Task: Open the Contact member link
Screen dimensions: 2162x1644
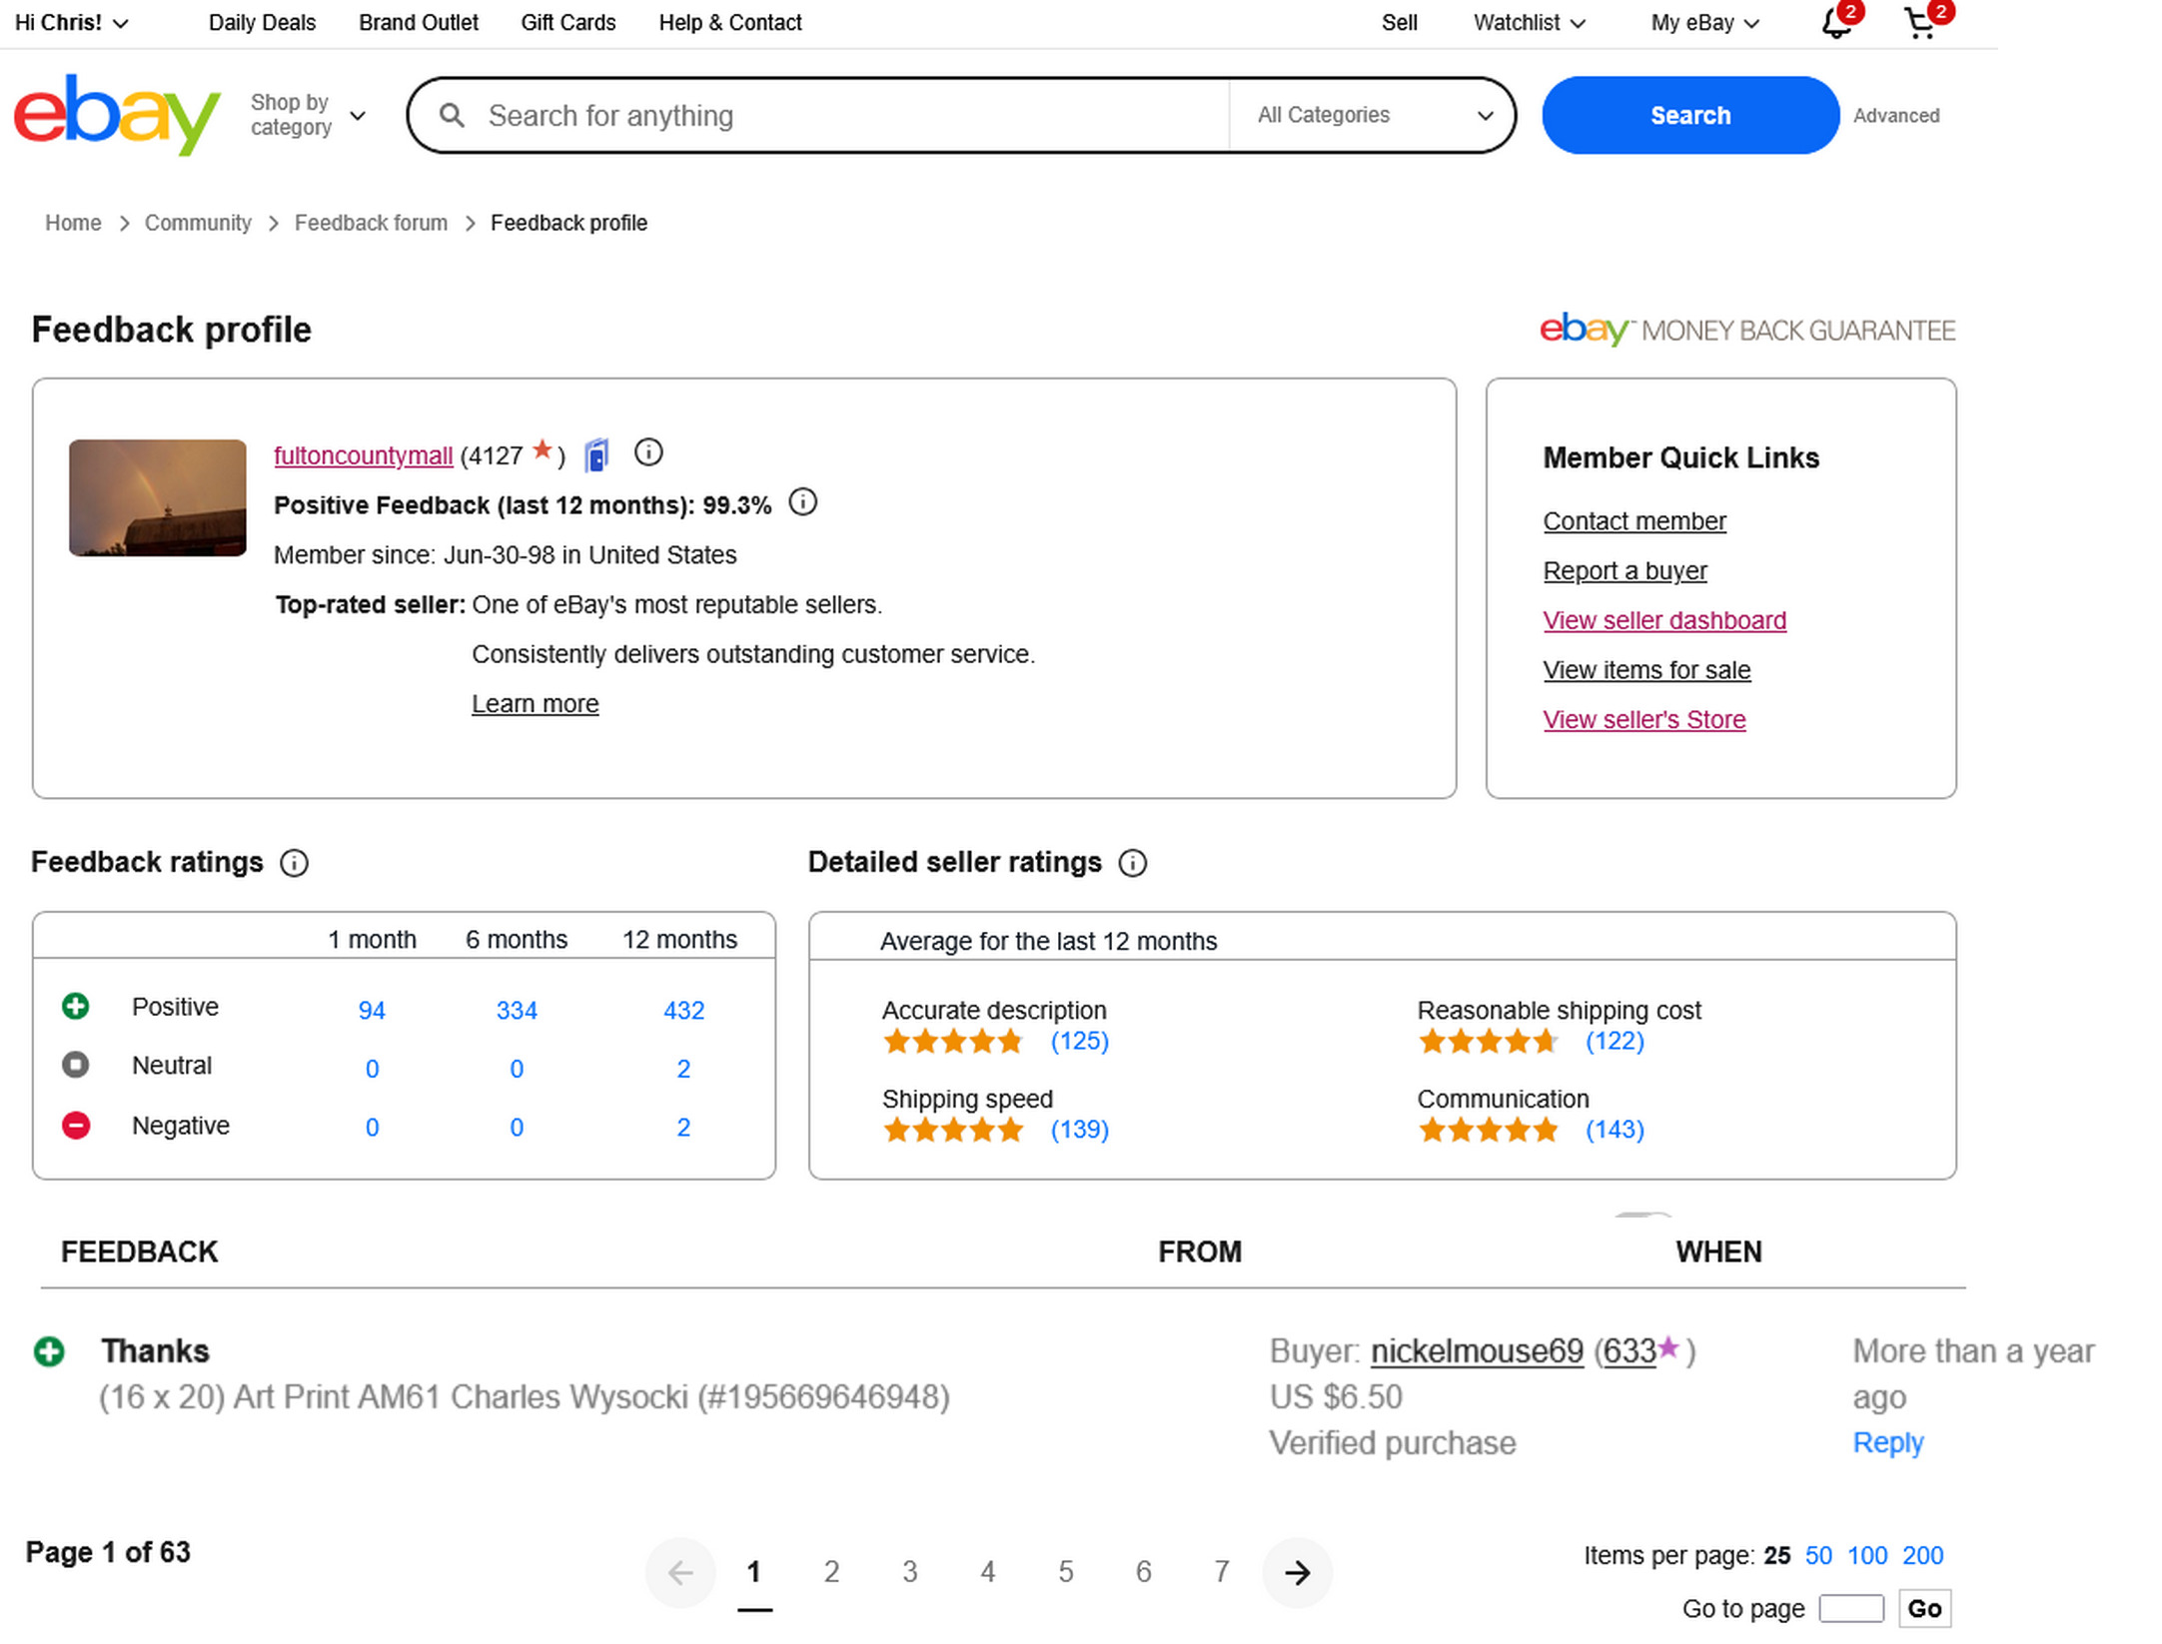Action: pos(1633,521)
